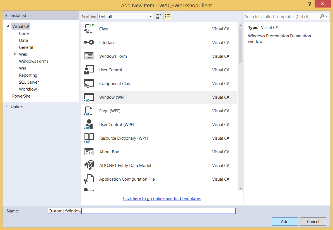Select the Window (WPF) template icon
The height and width of the screenshot is (230, 333).
[x=89, y=97]
